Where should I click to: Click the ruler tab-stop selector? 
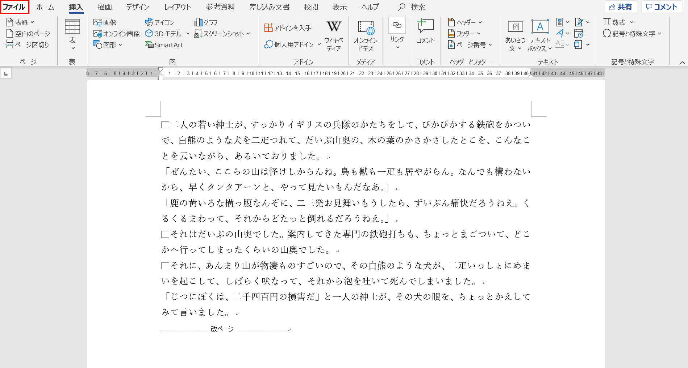(x=6, y=74)
